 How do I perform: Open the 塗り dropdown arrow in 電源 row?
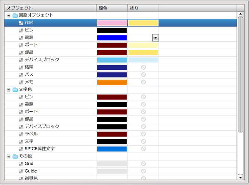156,38
